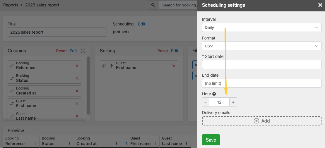Open the Booking Status column options menu

70,144
